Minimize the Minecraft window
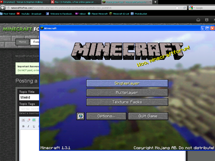Image resolution: width=215 pixels, height=161 pixels. (203, 28)
